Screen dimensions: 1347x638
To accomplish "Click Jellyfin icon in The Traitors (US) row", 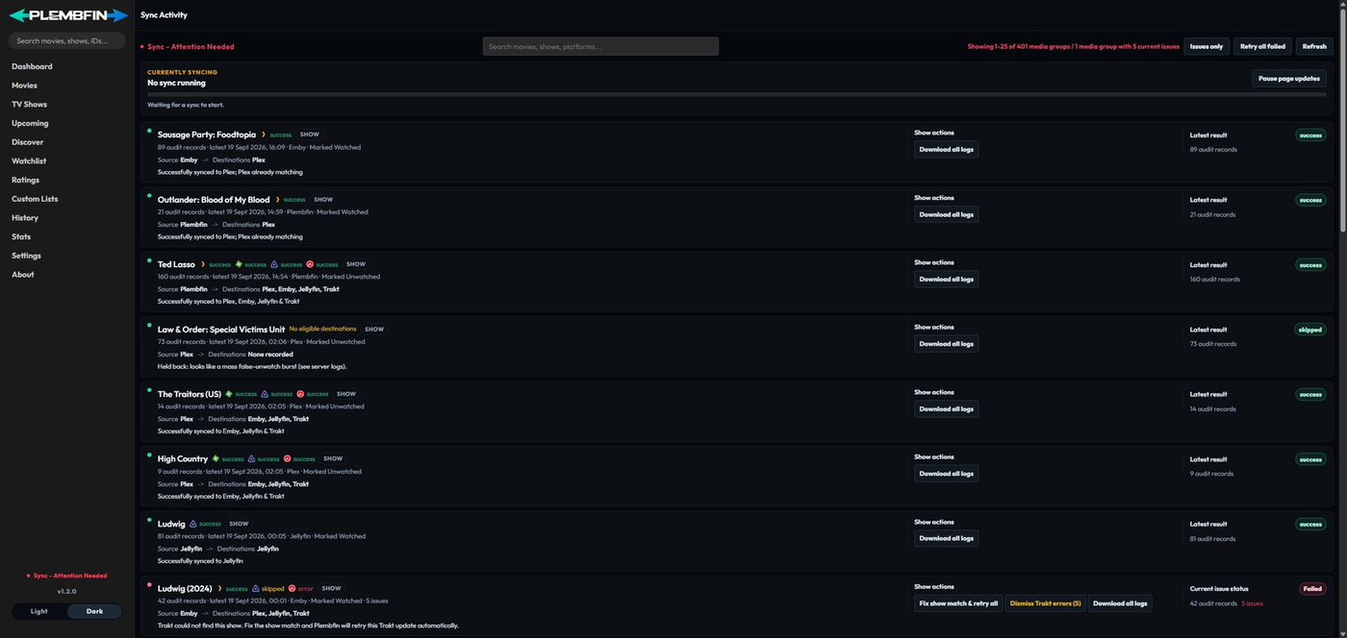I will 265,394.
